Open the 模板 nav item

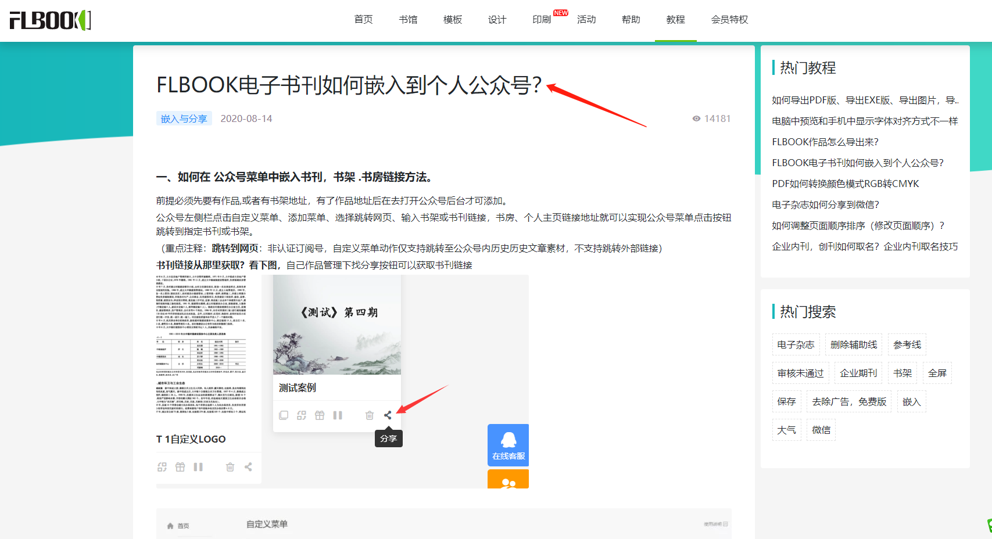pyautogui.click(x=453, y=20)
